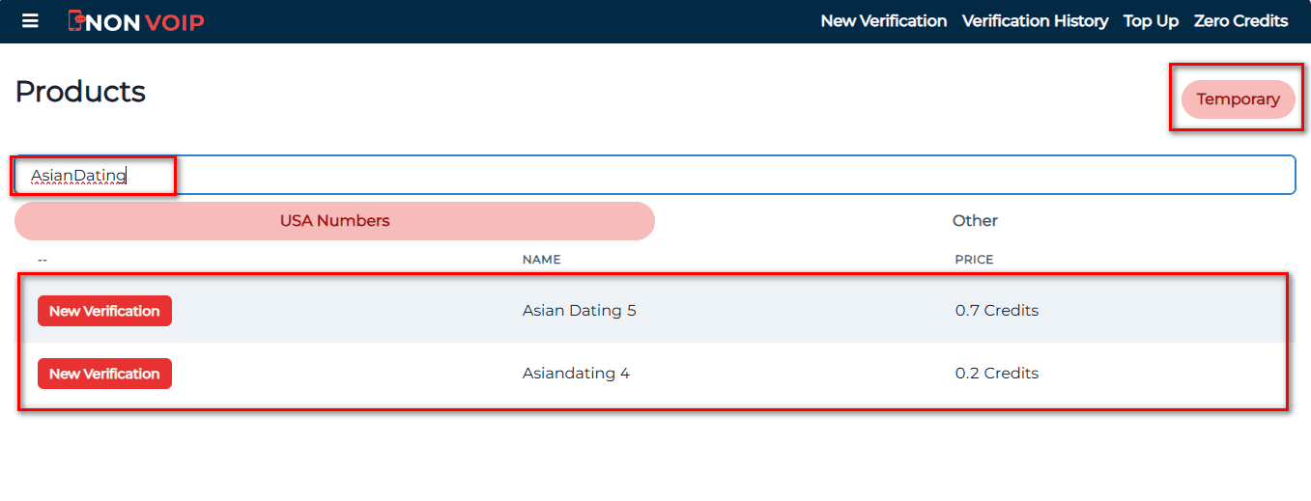This screenshot has height=501, width=1311.
Task: Open Verification History page
Action: (1035, 21)
